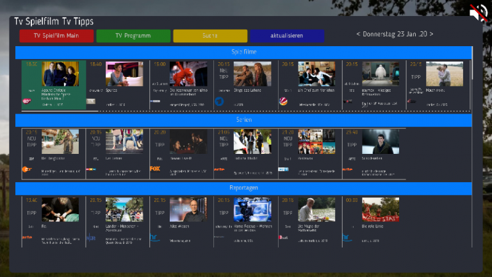Viewport: 492px width, 277px height.
Task: Click the blue round channel logo in Spielfilme
Action: click(218, 101)
